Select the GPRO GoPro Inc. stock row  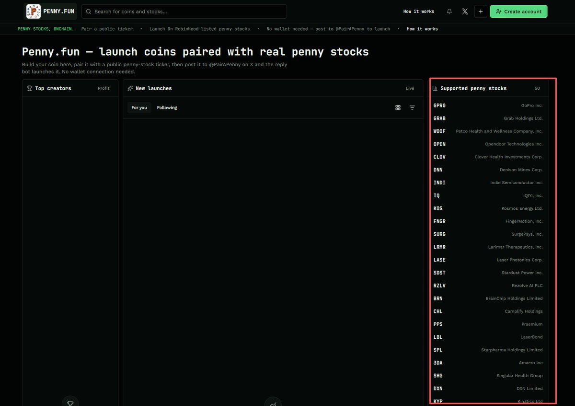[488, 106]
